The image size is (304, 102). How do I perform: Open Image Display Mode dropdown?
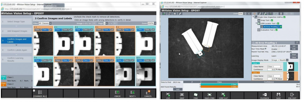click(x=280, y=60)
